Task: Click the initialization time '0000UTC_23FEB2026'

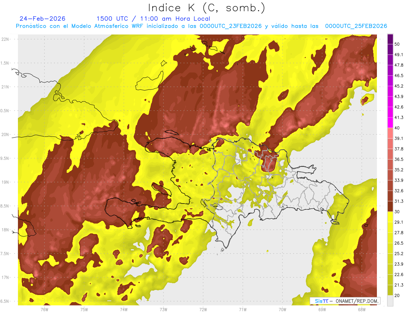Action: pyautogui.click(x=231, y=26)
